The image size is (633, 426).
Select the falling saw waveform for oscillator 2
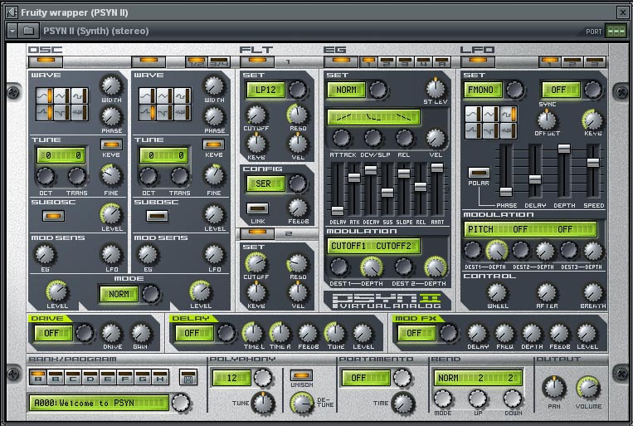pos(165,113)
